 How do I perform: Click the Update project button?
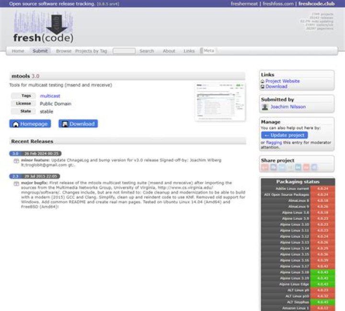pyautogui.click(x=285, y=135)
